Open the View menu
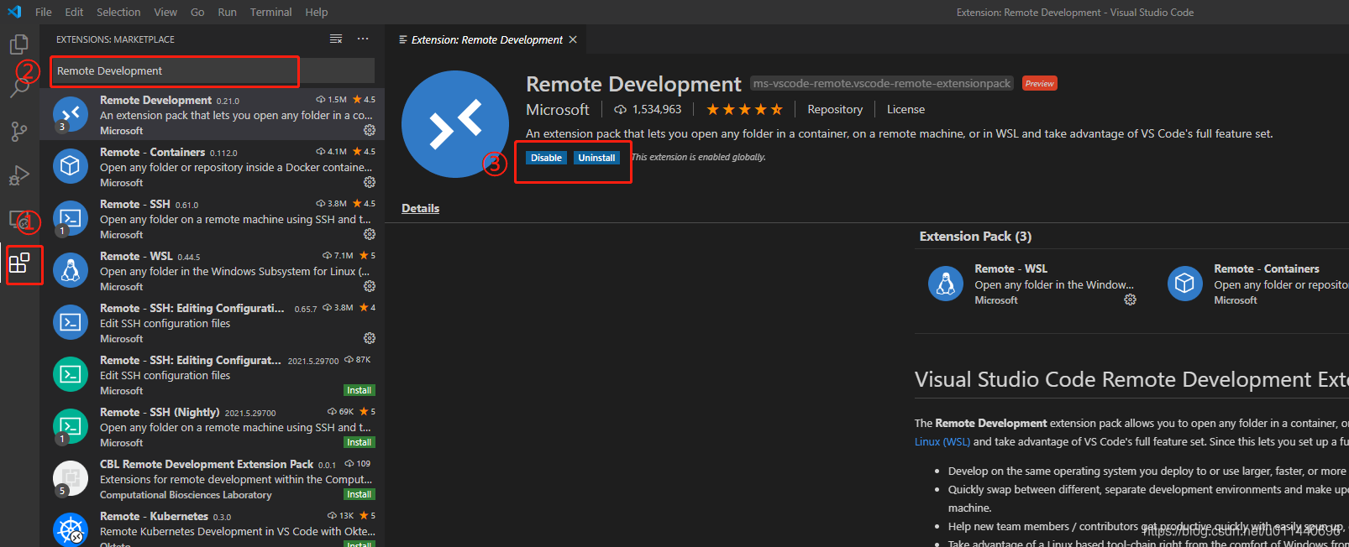The width and height of the screenshot is (1349, 547). click(x=165, y=12)
